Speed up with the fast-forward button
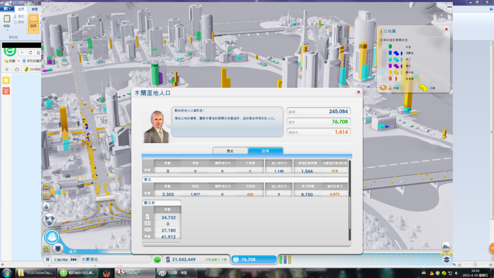Image resolution: width=494 pixels, height=278 pixels. [x=74, y=260]
